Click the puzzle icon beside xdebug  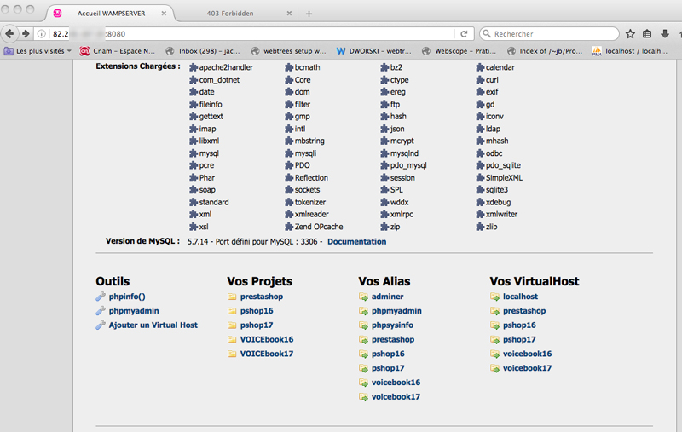480,202
